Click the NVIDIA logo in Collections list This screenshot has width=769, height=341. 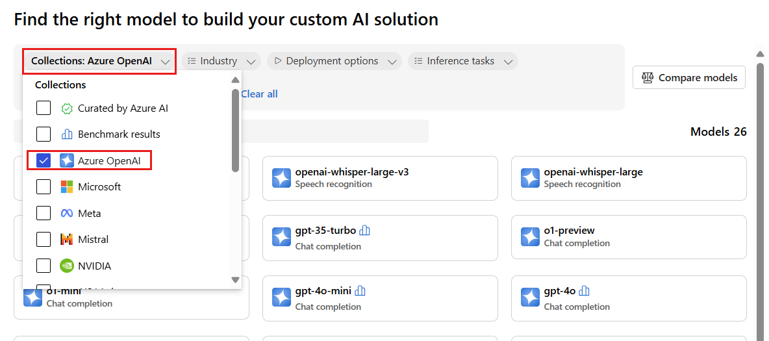(66, 266)
